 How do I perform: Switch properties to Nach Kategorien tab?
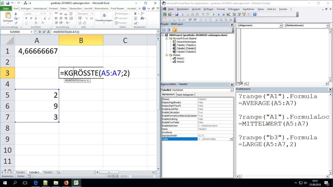186,95
